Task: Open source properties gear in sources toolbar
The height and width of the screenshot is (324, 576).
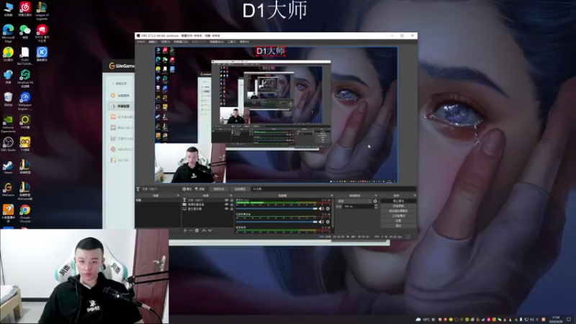Action: click(197, 230)
